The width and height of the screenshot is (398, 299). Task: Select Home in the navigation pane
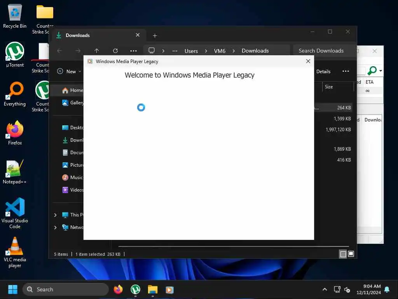[72, 90]
